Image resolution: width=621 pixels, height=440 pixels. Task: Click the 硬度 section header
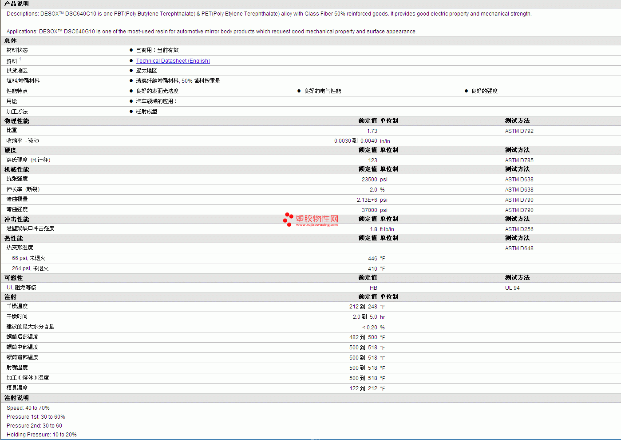point(10,150)
